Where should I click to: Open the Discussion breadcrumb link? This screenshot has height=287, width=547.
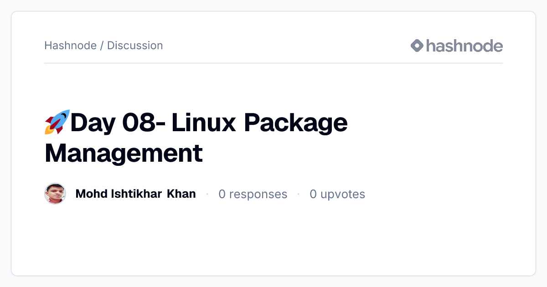pos(135,46)
